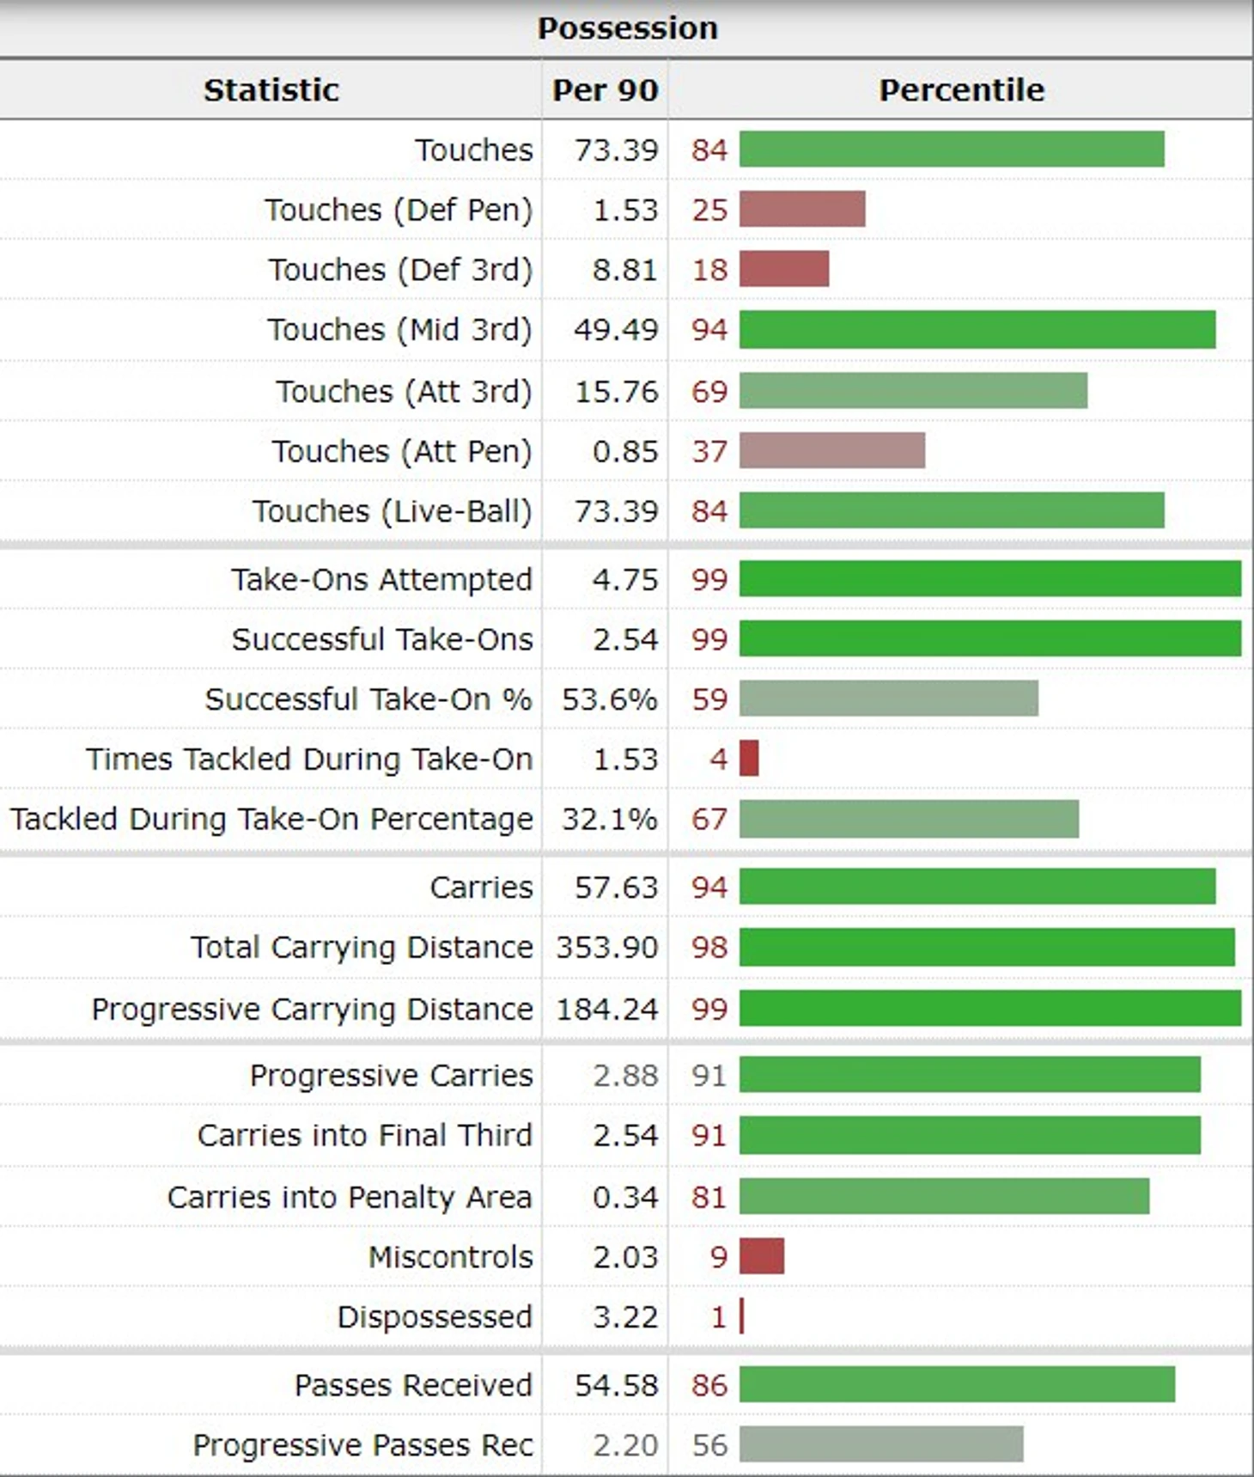Click the 2.88 Progressive Carries value
1254x1477 pixels.
(x=625, y=1075)
